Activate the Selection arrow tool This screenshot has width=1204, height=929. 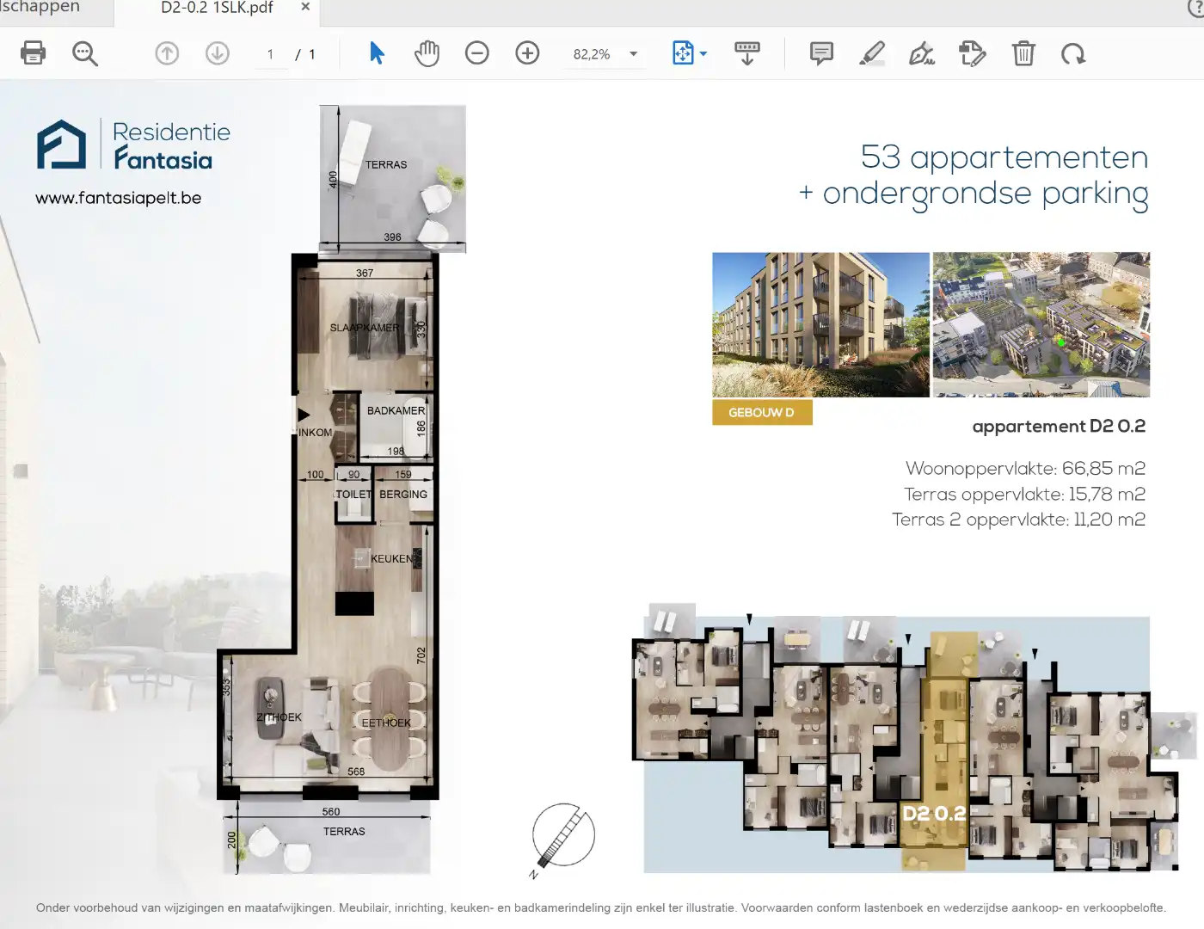click(377, 53)
